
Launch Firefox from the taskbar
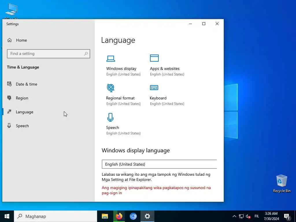[119, 216]
